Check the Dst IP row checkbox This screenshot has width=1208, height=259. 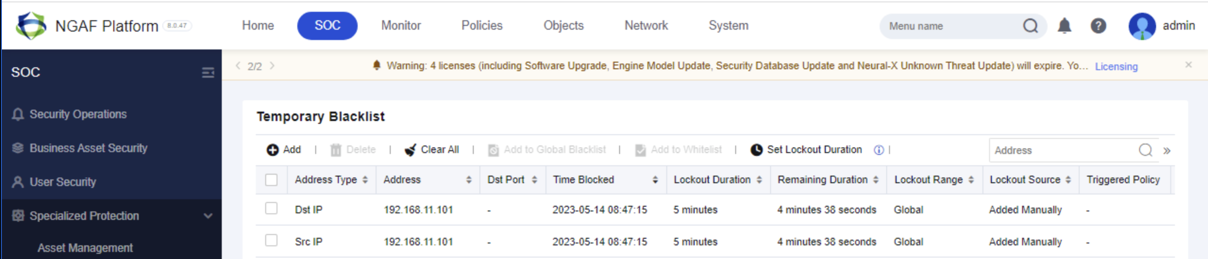pyautogui.click(x=271, y=208)
